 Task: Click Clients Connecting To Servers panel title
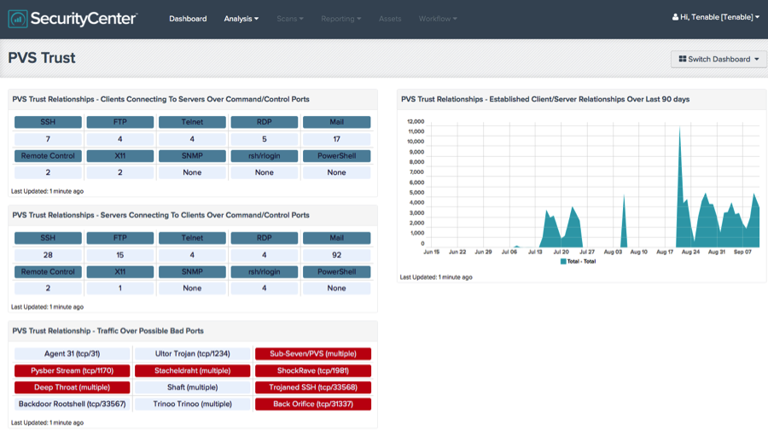click(160, 100)
